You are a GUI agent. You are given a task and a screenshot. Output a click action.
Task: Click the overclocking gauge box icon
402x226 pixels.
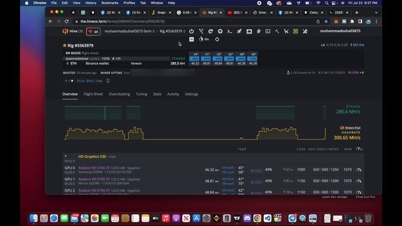click(x=249, y=31)
